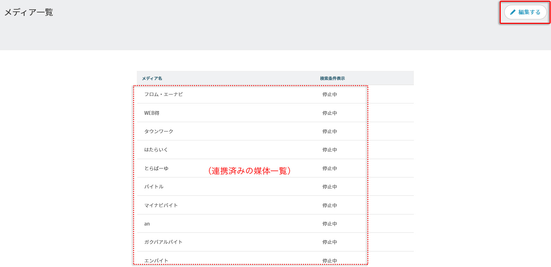Select the エンバイト row at bottom
The height and width of the screenshot is (267, 551).
coord(156,260)
